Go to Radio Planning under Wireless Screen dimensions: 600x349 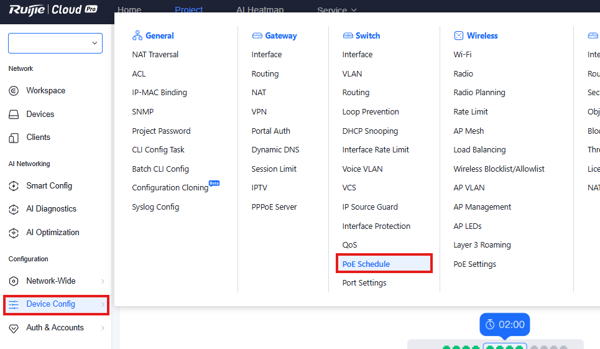(479, 93)
